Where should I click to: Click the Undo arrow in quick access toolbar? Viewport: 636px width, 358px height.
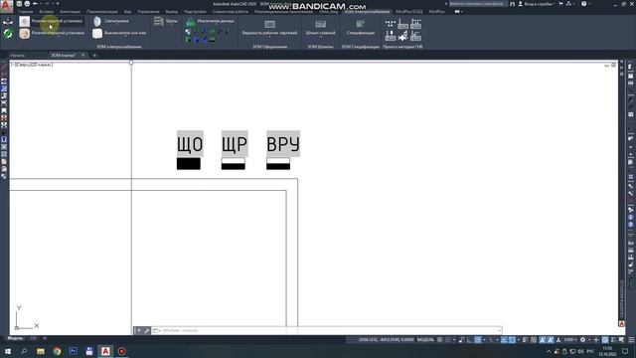click(x=36, y=4)
